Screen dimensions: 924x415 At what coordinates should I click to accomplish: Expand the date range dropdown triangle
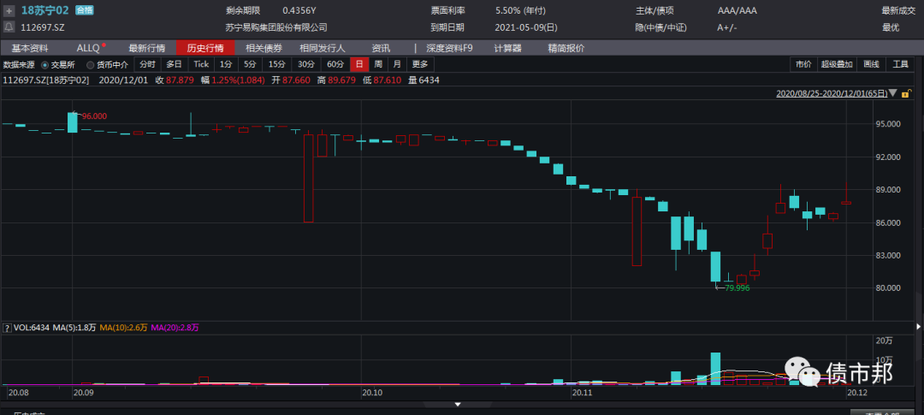(x=893, y=92)
